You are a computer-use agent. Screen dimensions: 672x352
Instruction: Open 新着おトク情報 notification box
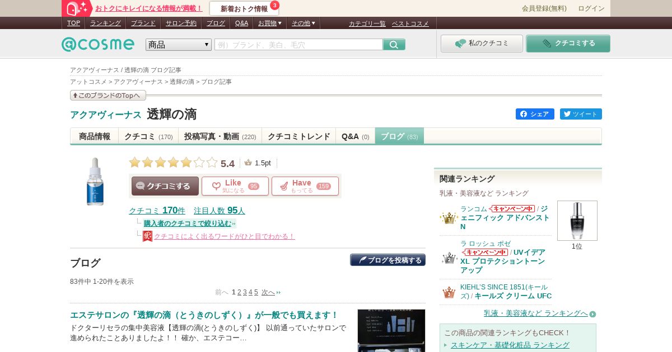point(244,8)
